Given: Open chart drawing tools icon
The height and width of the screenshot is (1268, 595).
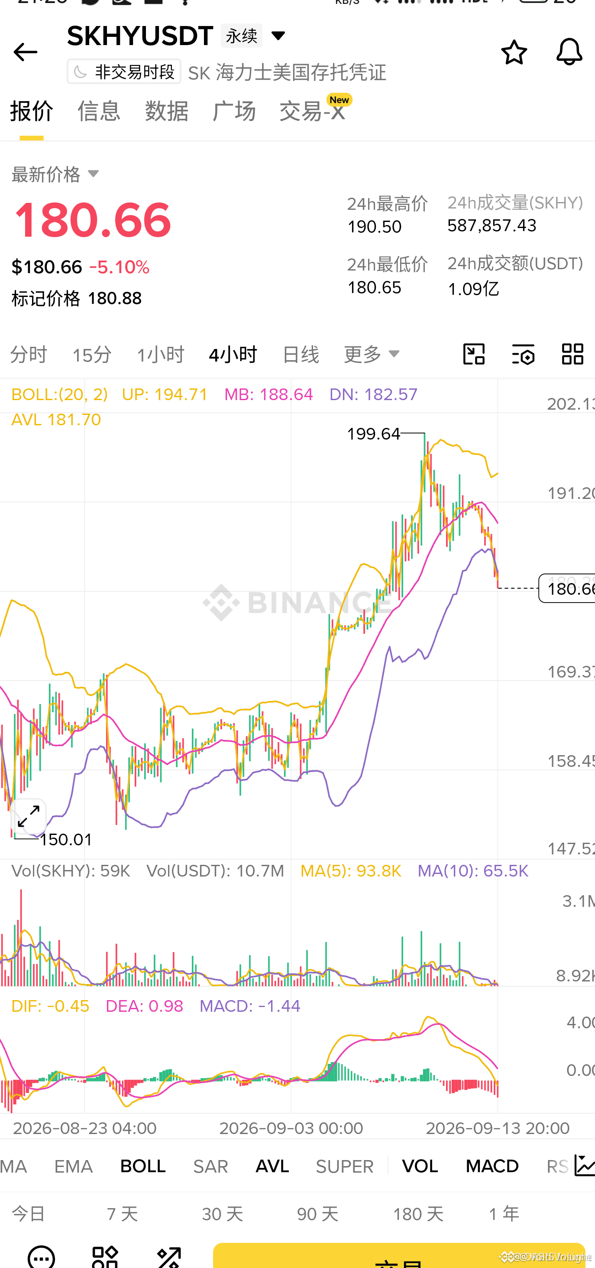Looking at the screenshot, I should (474, 354).
